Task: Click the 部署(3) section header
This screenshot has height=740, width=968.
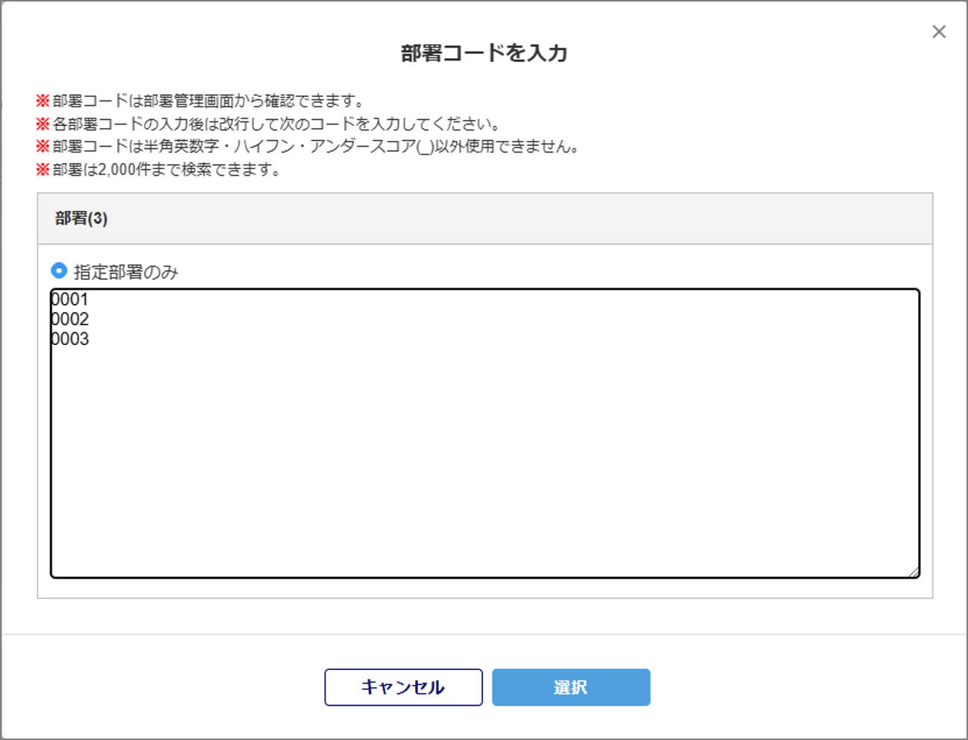Action: (x=485, y=218)
